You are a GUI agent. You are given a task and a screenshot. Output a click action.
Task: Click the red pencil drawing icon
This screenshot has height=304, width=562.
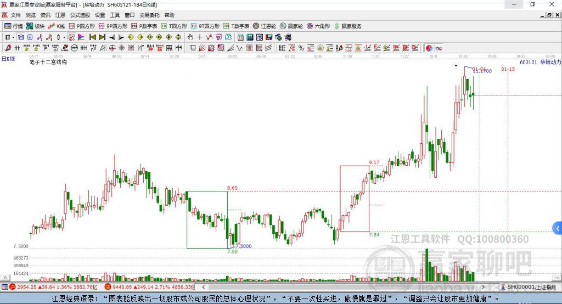pyautogui.click(x=8, y=48)
